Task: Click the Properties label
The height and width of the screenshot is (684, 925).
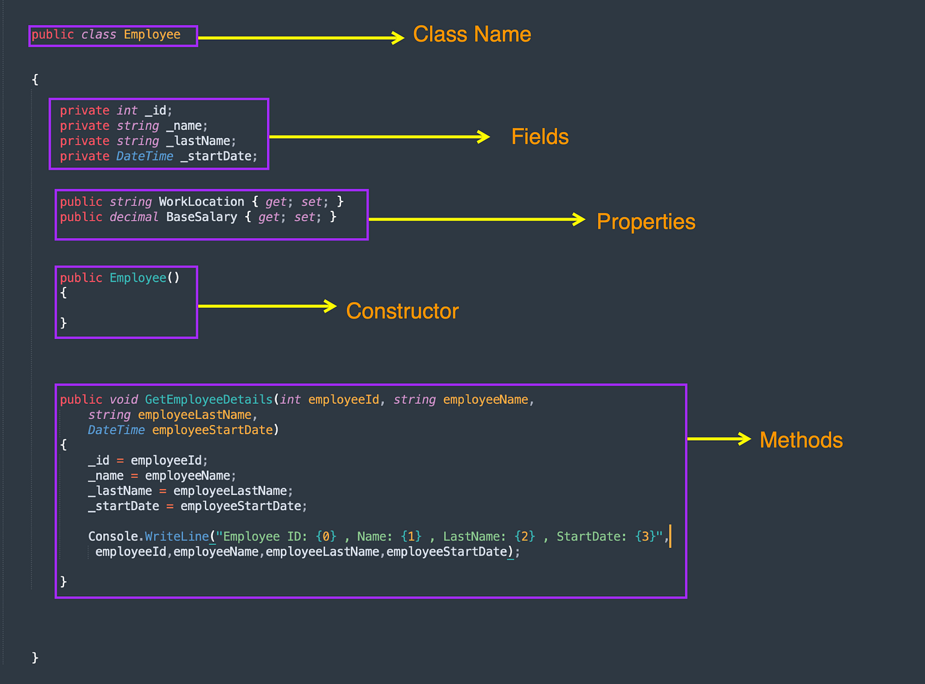Action: 646,222
